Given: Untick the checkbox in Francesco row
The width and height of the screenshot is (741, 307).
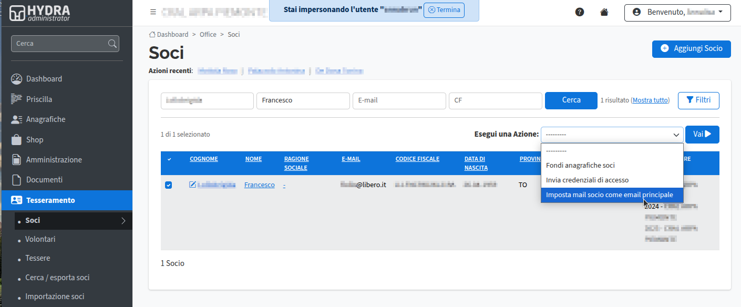Looking at the screenshot, I should coord(168,185).
